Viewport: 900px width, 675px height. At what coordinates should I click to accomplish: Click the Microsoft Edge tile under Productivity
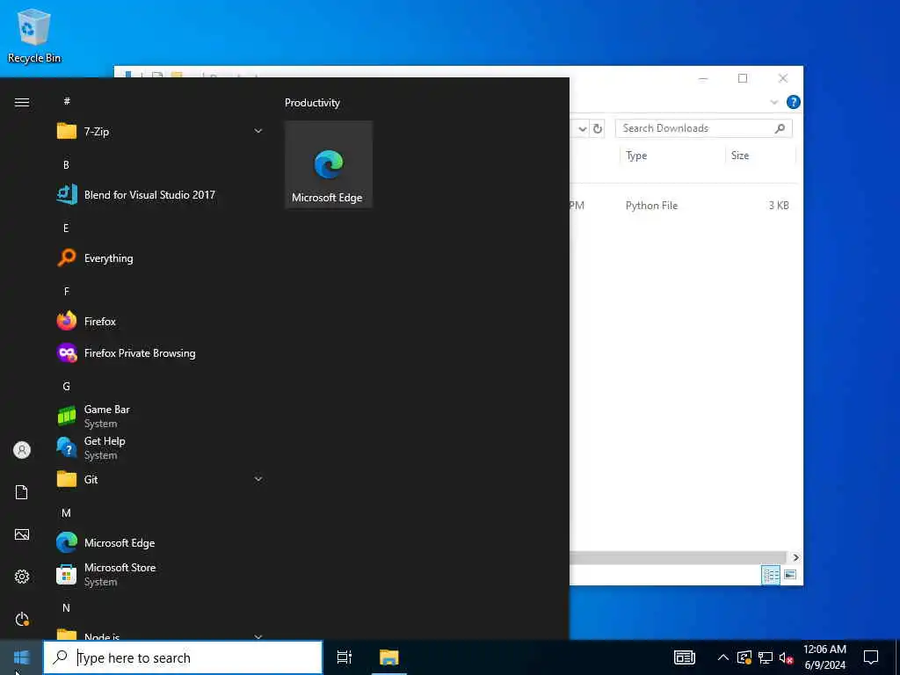tap(329, 164)
